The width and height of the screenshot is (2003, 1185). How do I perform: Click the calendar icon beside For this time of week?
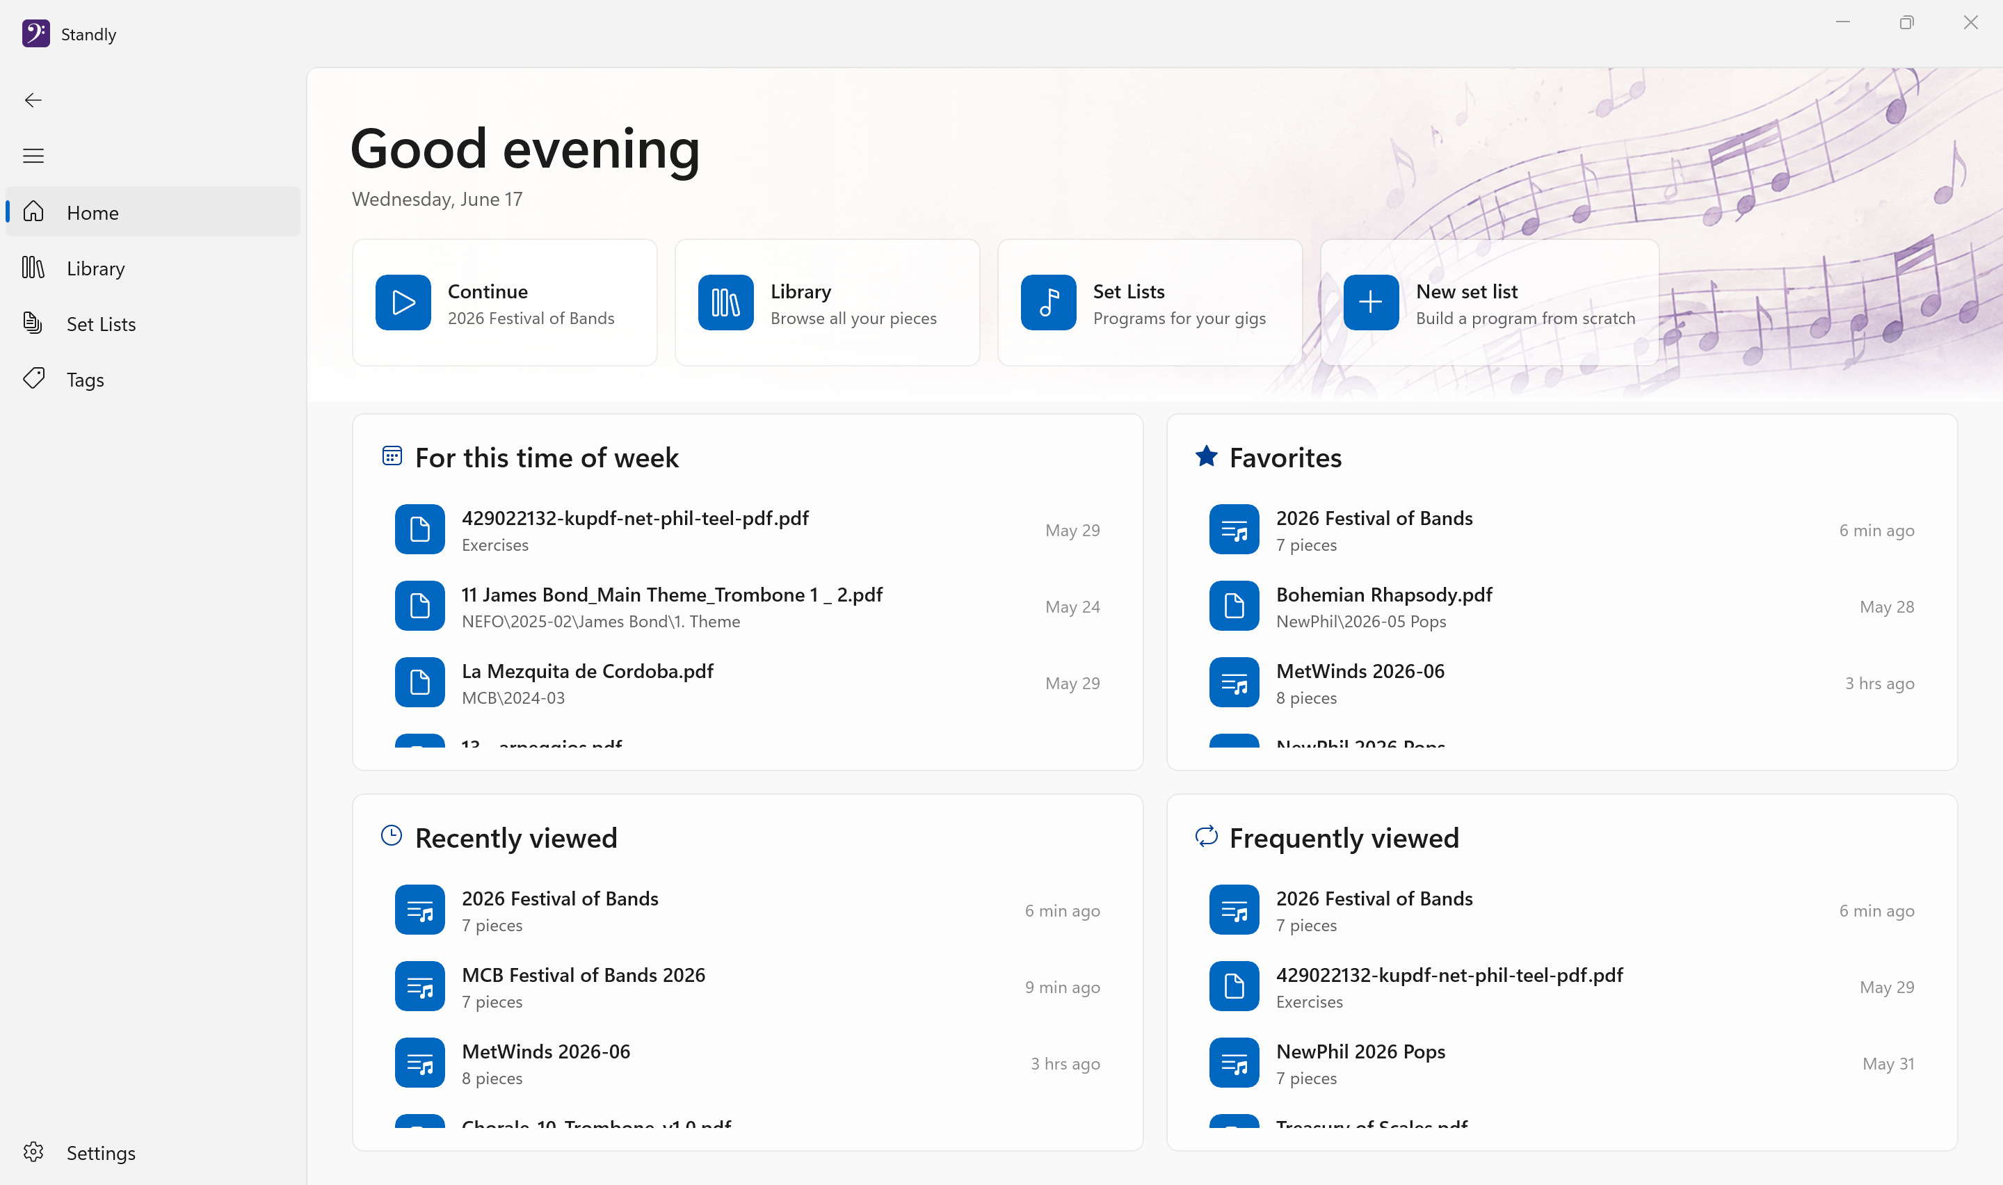391,456
